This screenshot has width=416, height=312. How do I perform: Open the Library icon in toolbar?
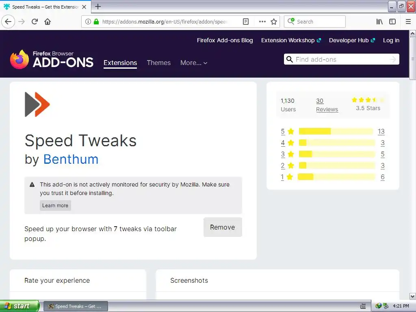pyautogui.click(x=379, y=22)
